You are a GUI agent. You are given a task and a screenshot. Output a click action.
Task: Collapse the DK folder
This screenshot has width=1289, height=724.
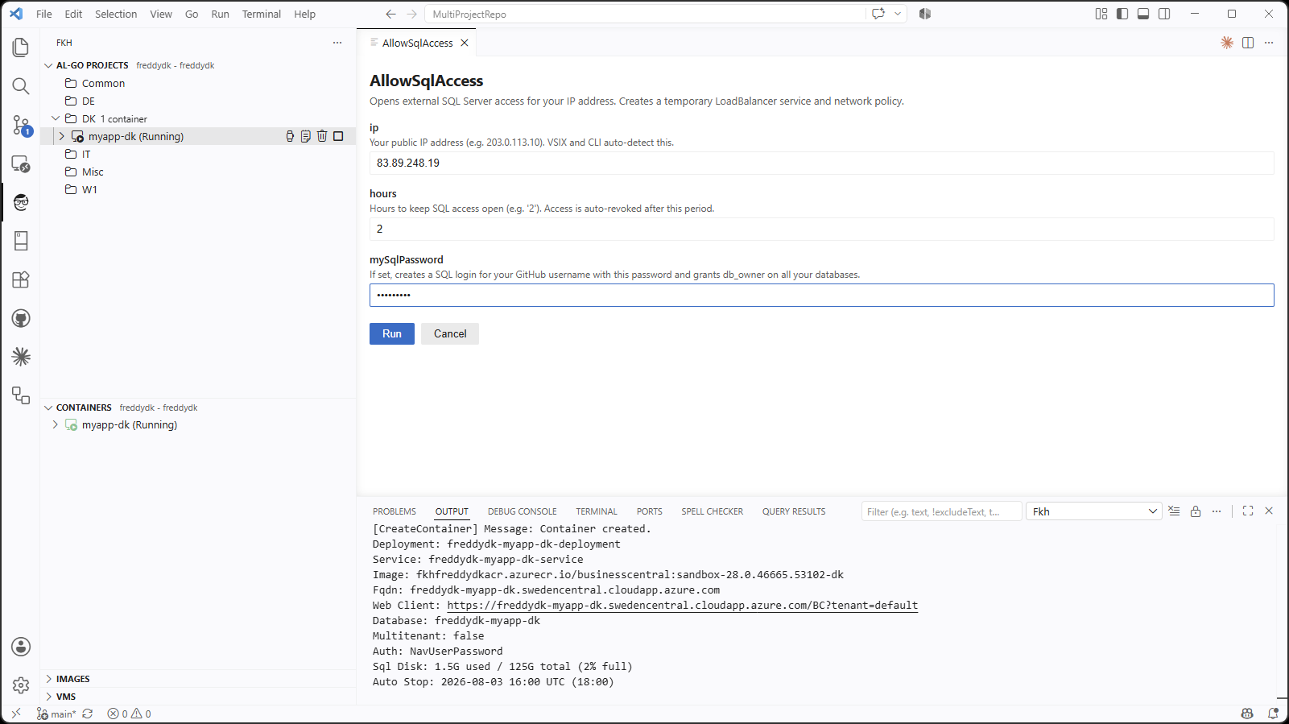coord(56,118)
